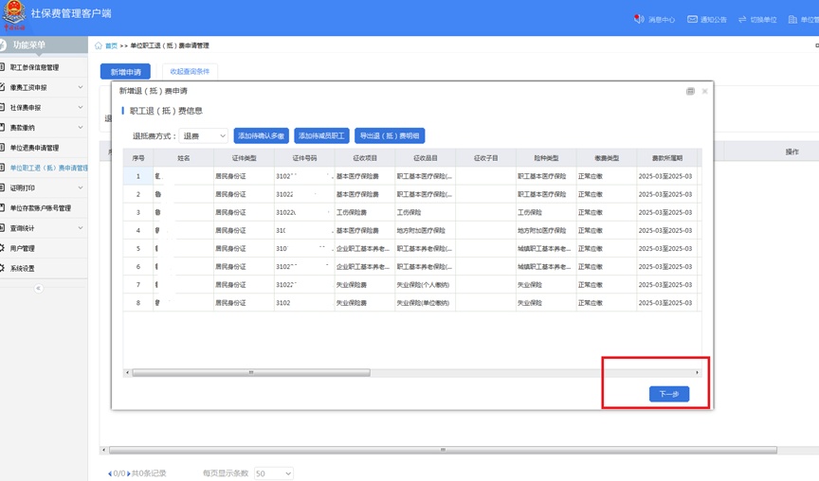Click the home icon in the breadcrumb
Viewport: 819px width, 481px height.
point(99,45)
